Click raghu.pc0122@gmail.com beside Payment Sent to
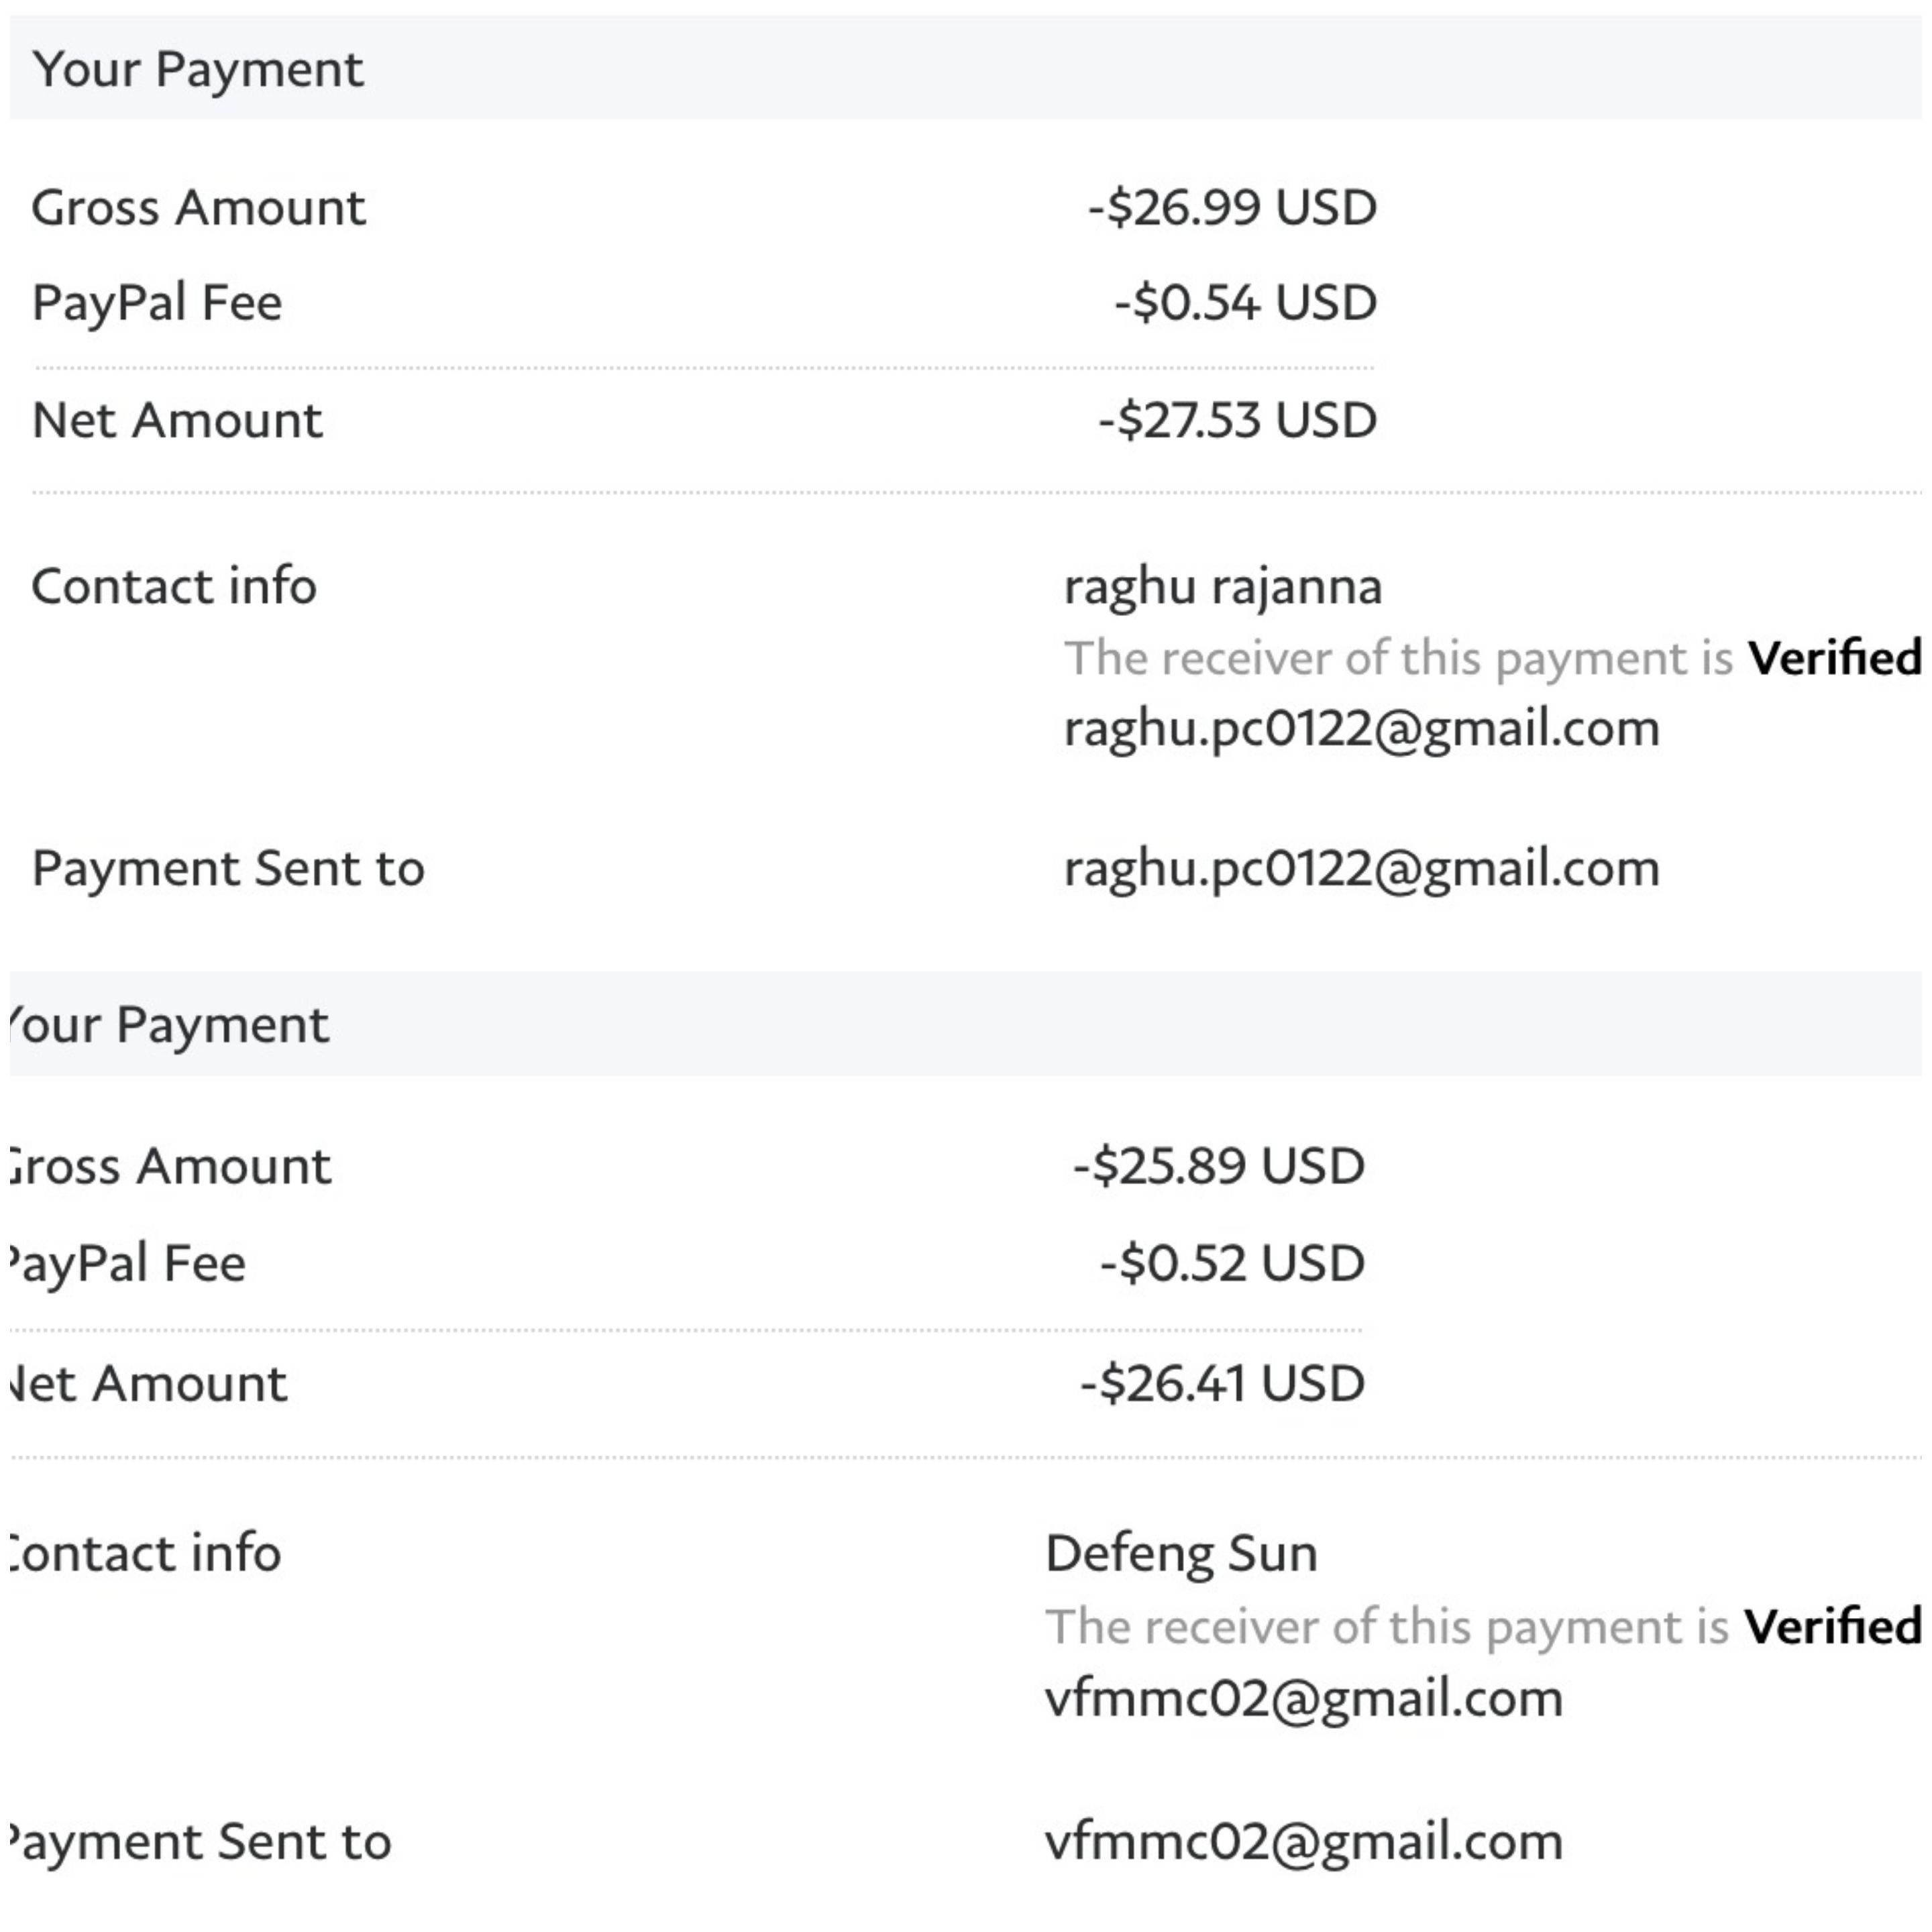Screen dimensions: 1932x1932 (x=1362, y=869)
